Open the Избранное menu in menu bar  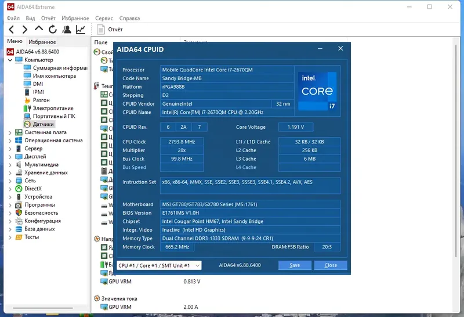coord(75,19)
